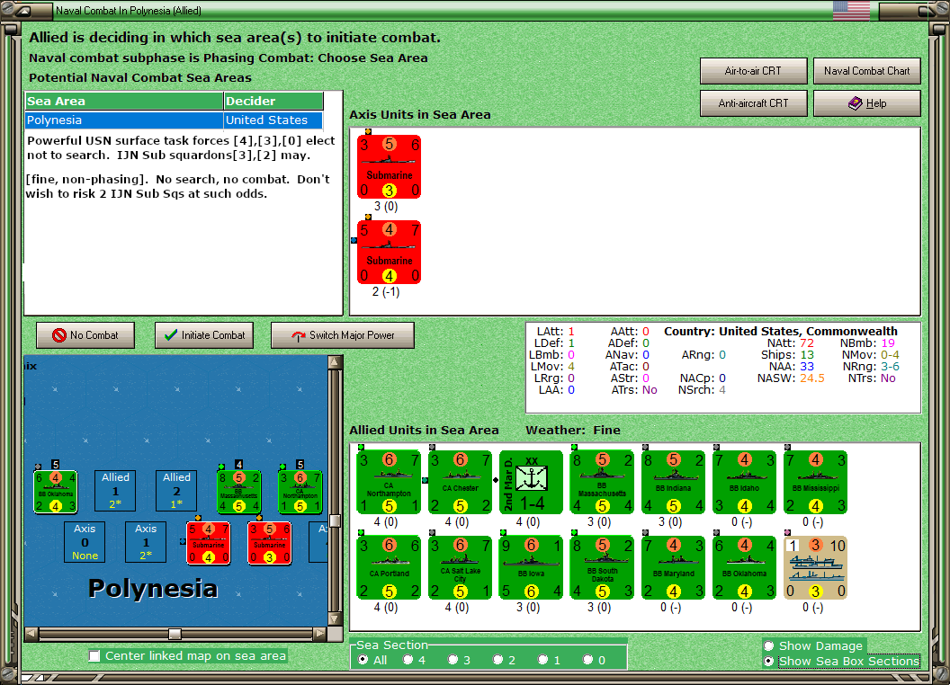
Task: Select the BB Oklahoma battleship in Allied list
Action: coord(745,567)
